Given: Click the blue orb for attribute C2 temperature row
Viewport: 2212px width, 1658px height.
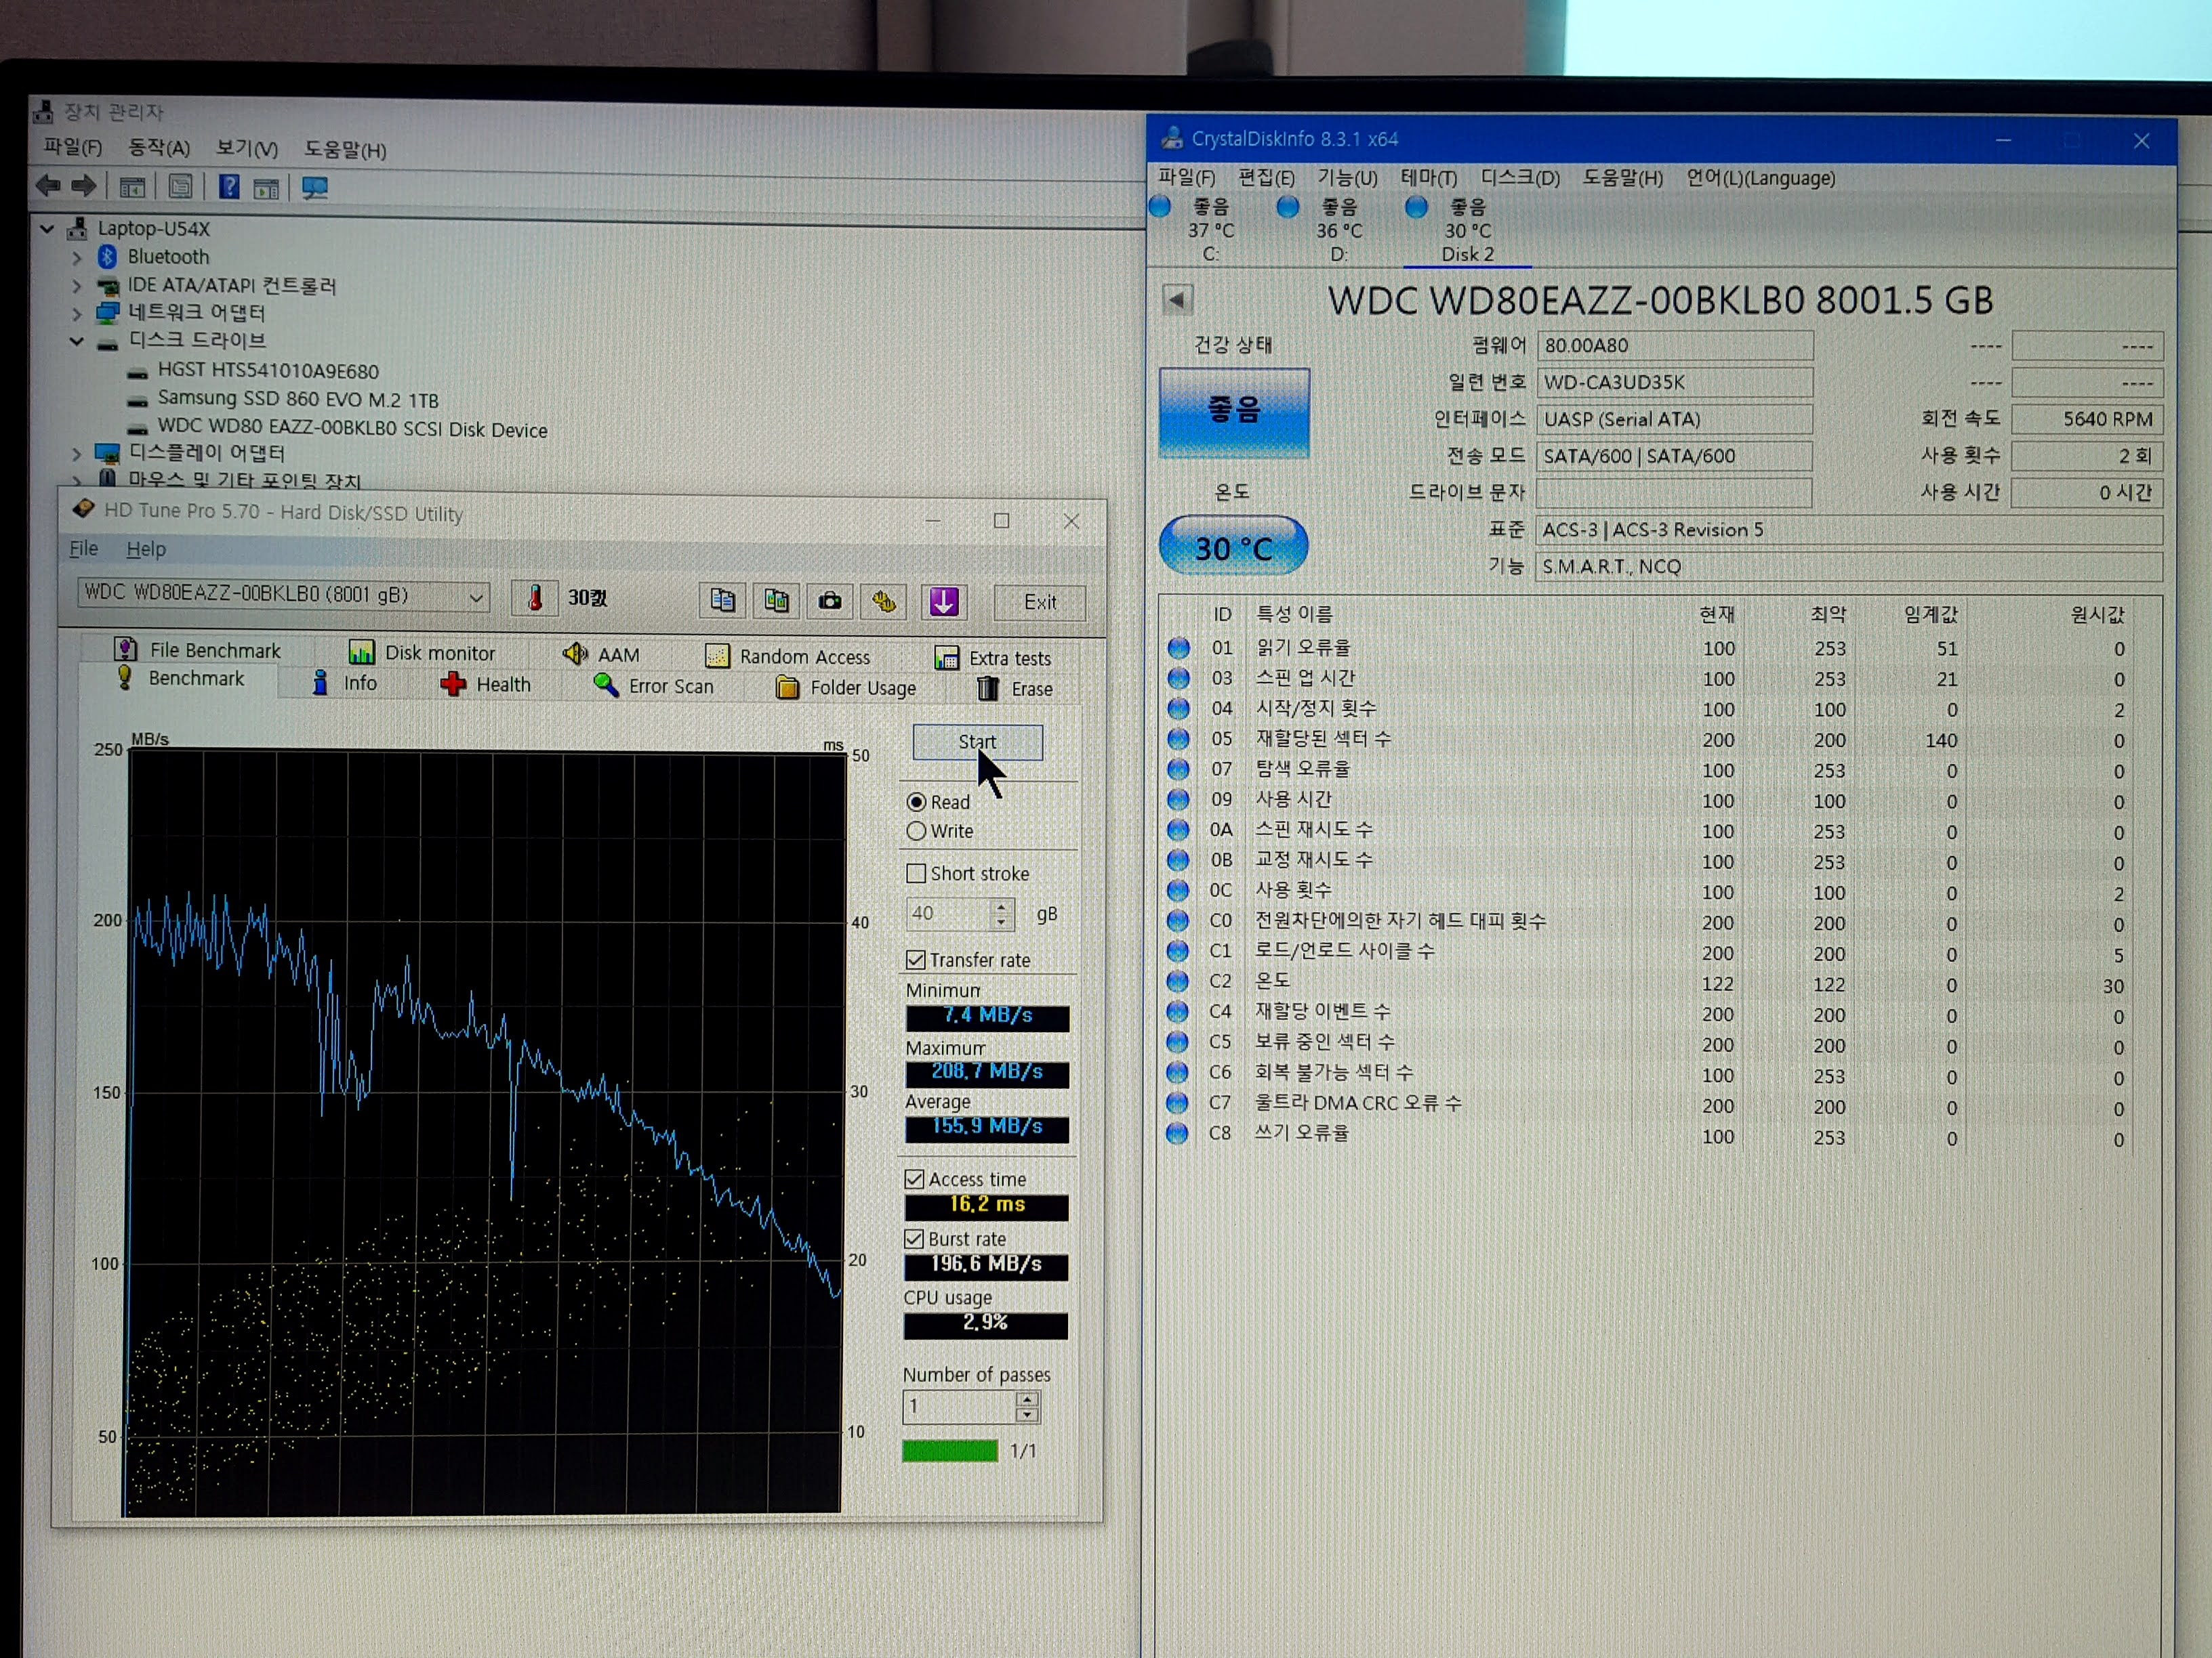Looking at the screenshot, I should click(x=1178, y=981).
